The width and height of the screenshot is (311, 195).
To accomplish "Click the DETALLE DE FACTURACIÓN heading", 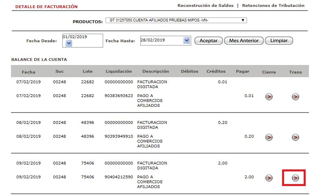I will [x=46, y=6].
